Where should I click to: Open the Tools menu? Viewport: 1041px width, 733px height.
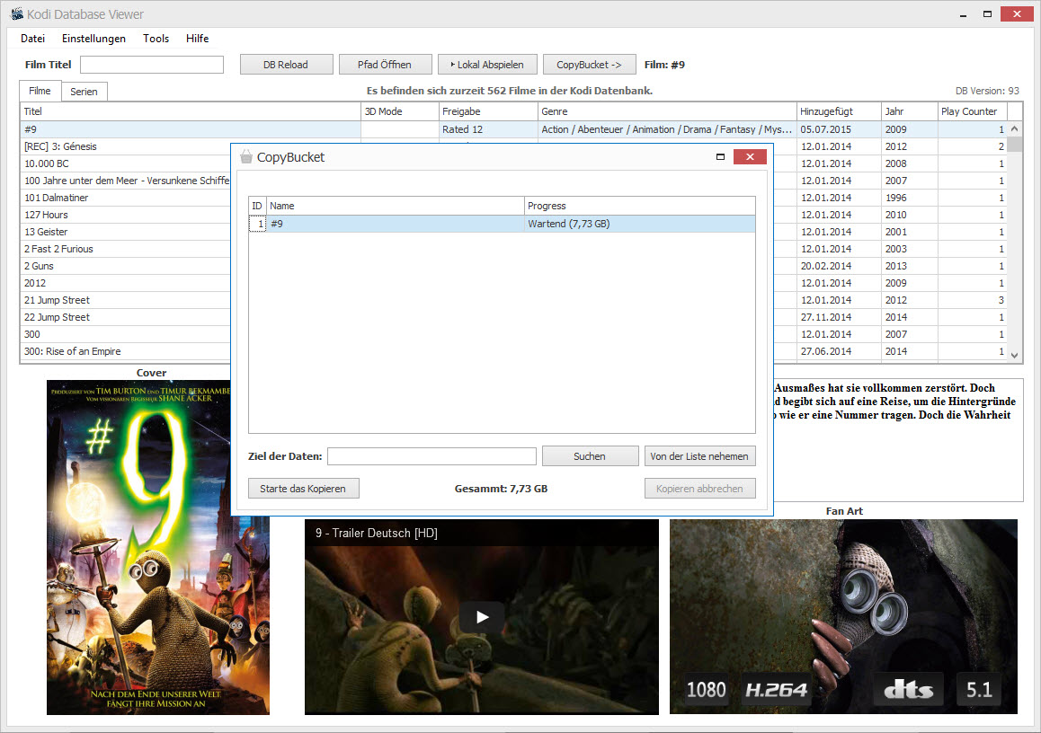156,39
